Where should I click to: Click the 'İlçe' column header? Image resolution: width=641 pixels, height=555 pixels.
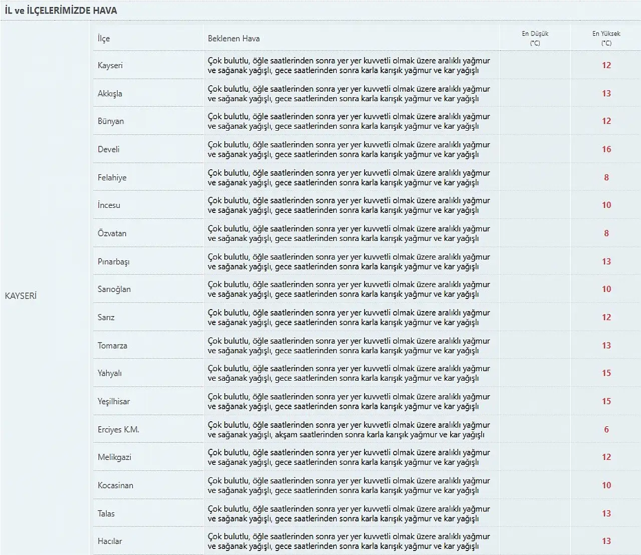[104, 39]
